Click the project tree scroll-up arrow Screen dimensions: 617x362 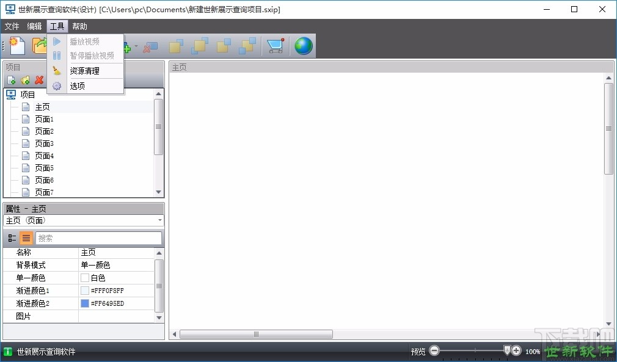tap(159, 94)
